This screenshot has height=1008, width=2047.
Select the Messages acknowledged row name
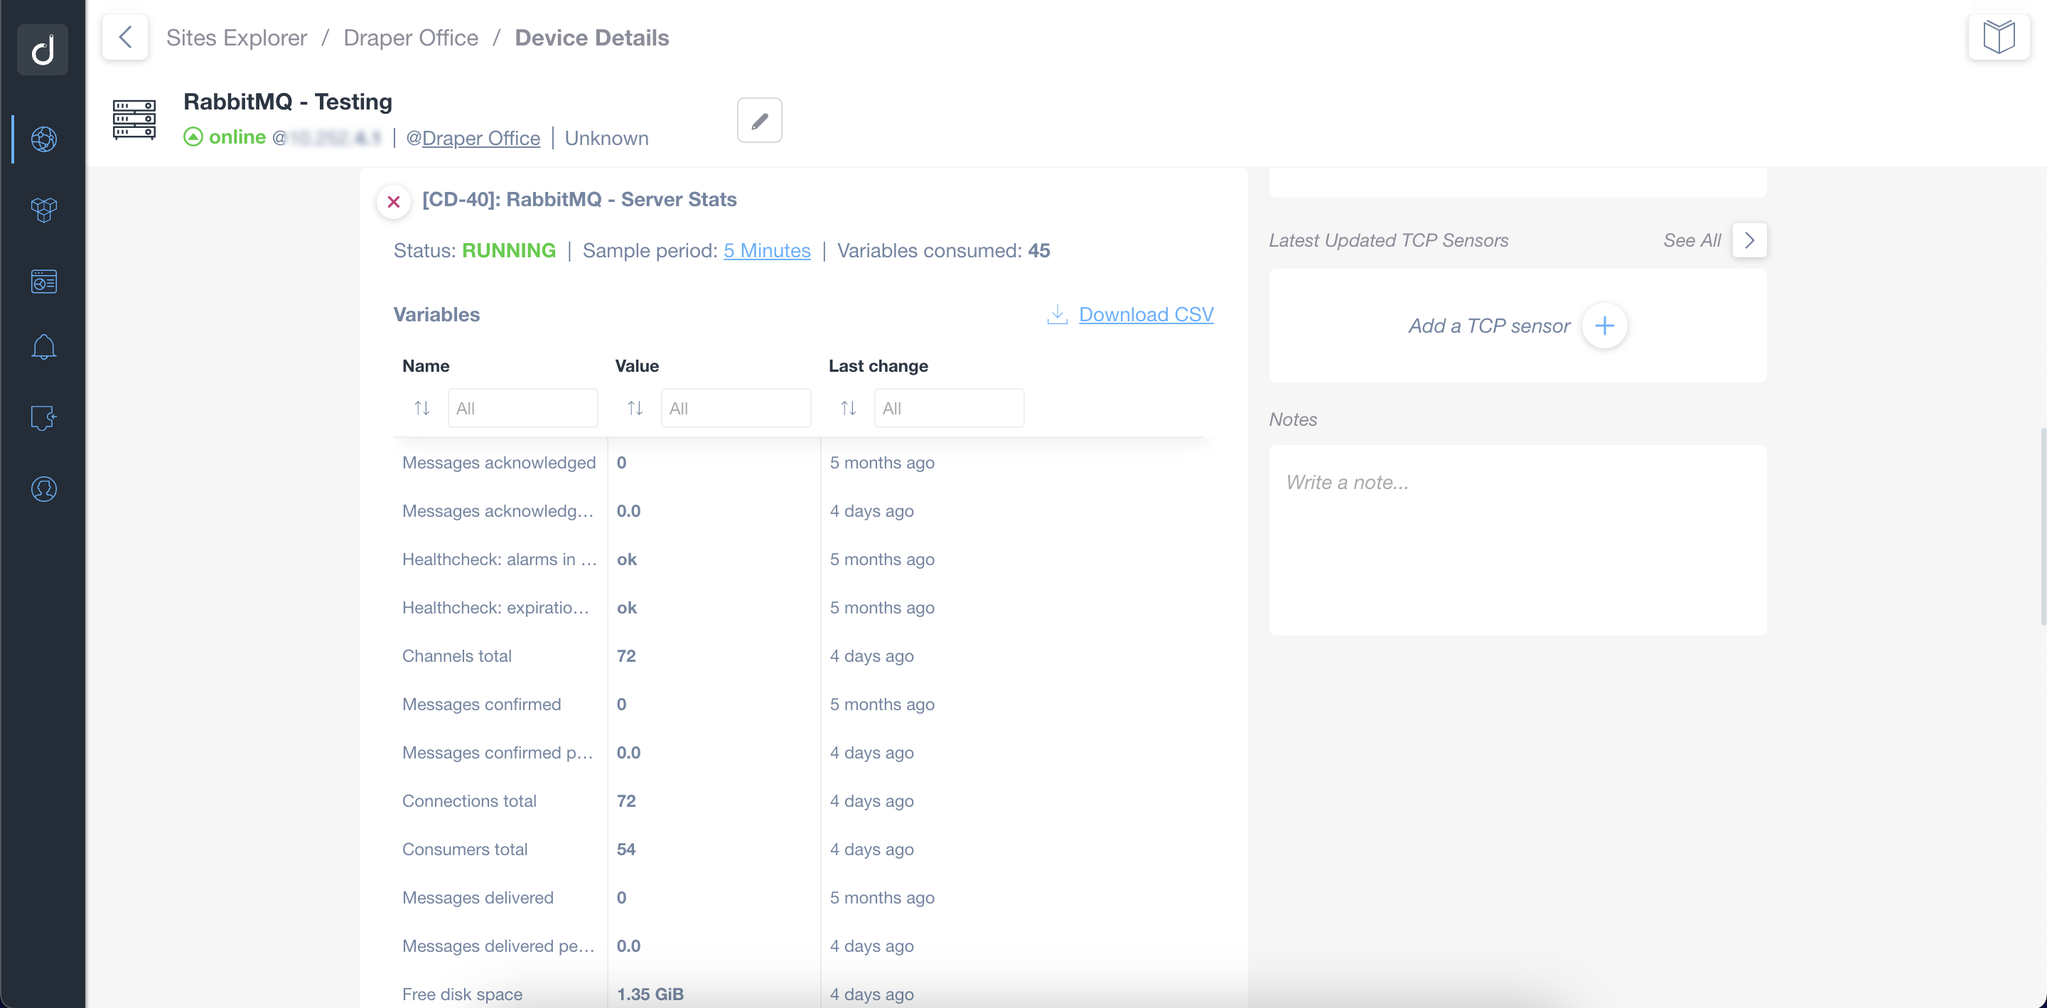pos(498,463)
